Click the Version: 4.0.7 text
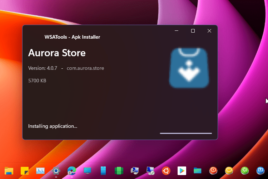 coord(43,68)
